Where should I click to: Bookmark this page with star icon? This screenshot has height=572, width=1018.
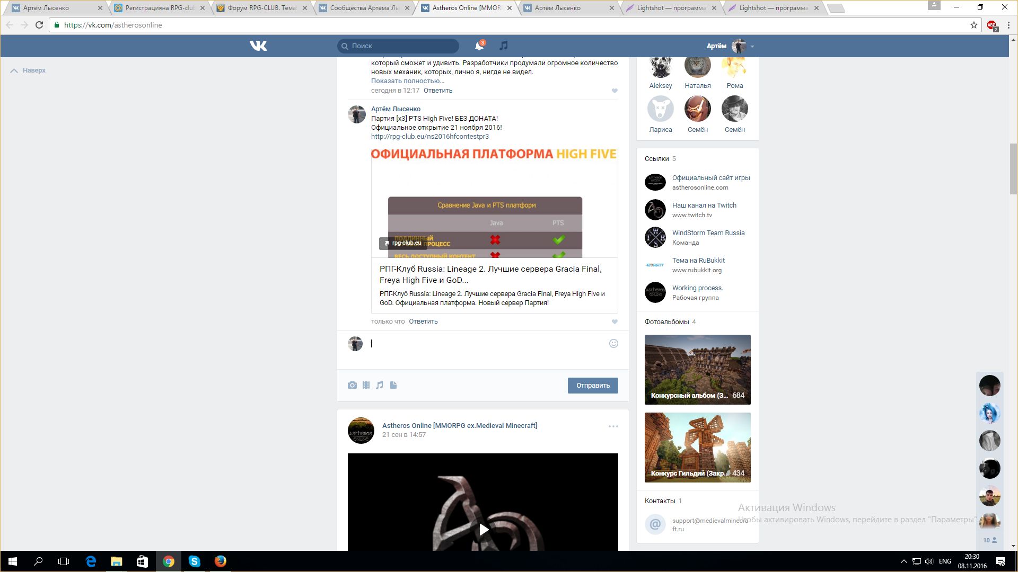click(x=973, y=25)
